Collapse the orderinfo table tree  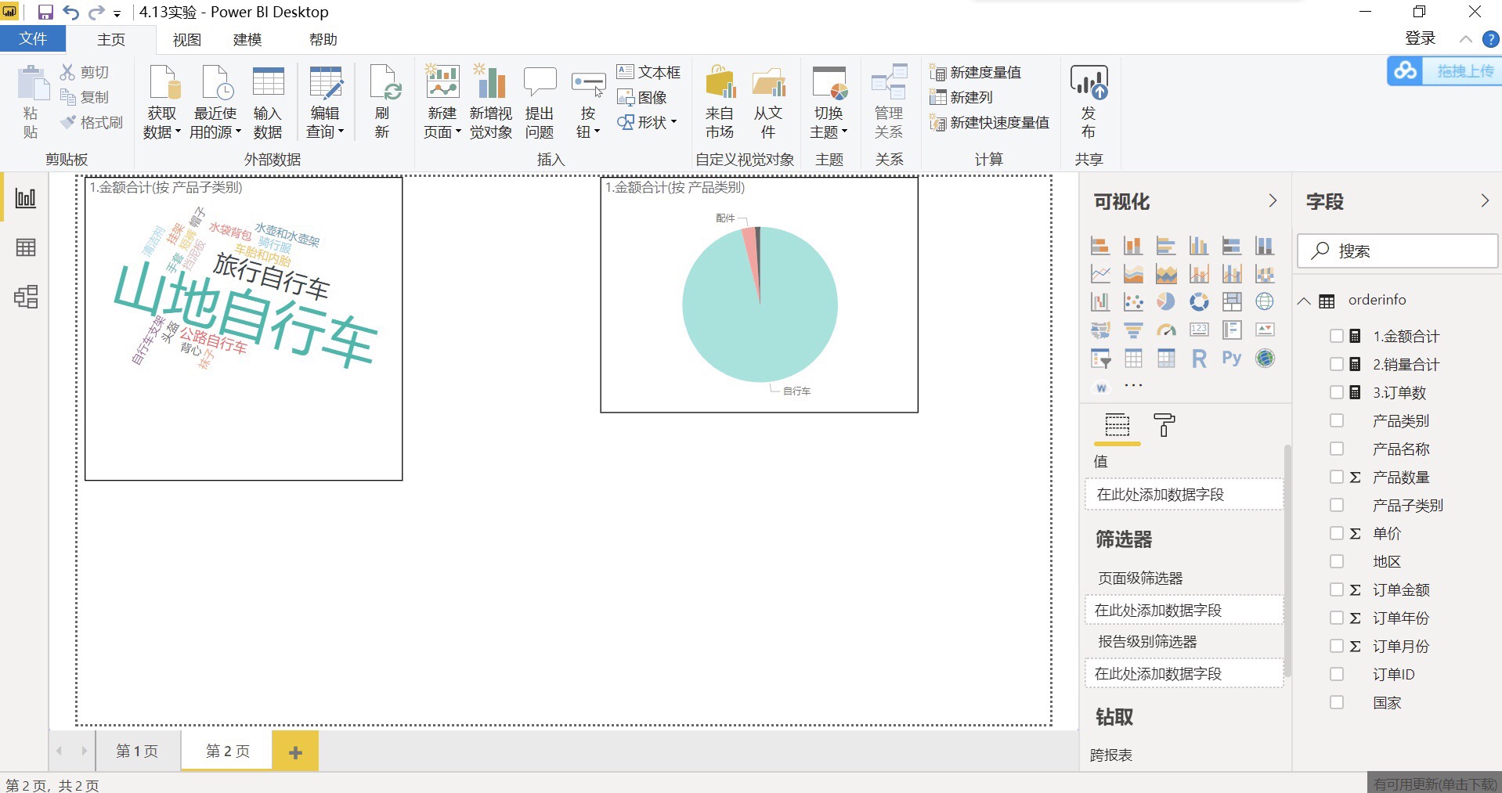click(1304, 301)
